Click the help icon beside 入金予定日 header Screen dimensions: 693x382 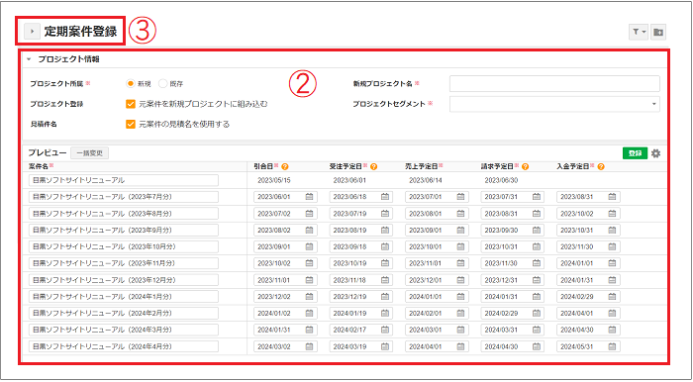click(x=601, y=166)
